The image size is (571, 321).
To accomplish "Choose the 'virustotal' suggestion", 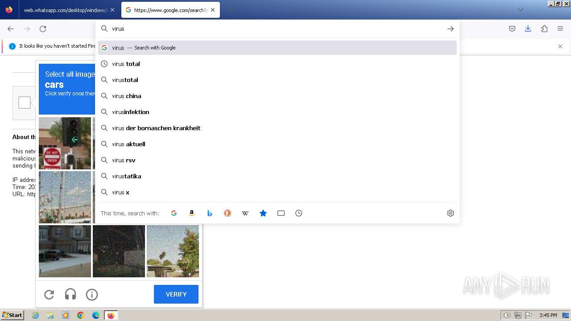I will (277, 80).
